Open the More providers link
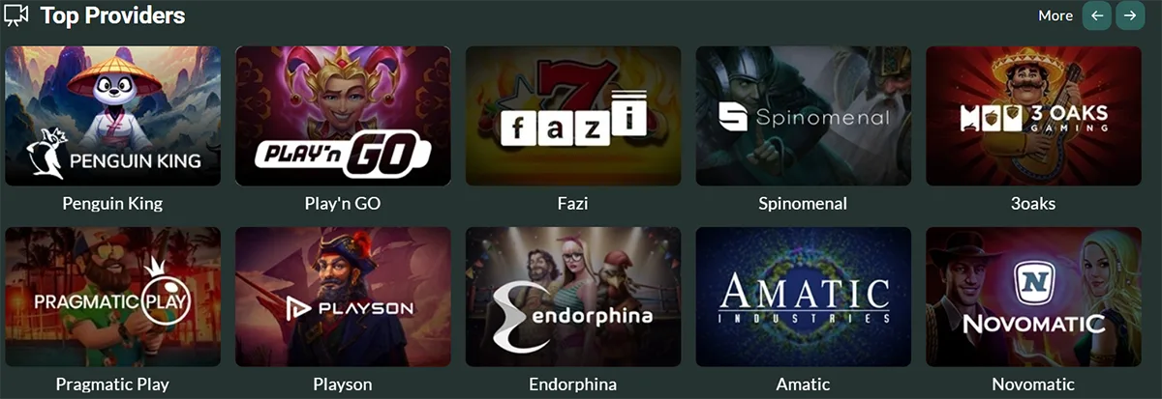Screen dimensions: 1162x399 [1055, 15]
